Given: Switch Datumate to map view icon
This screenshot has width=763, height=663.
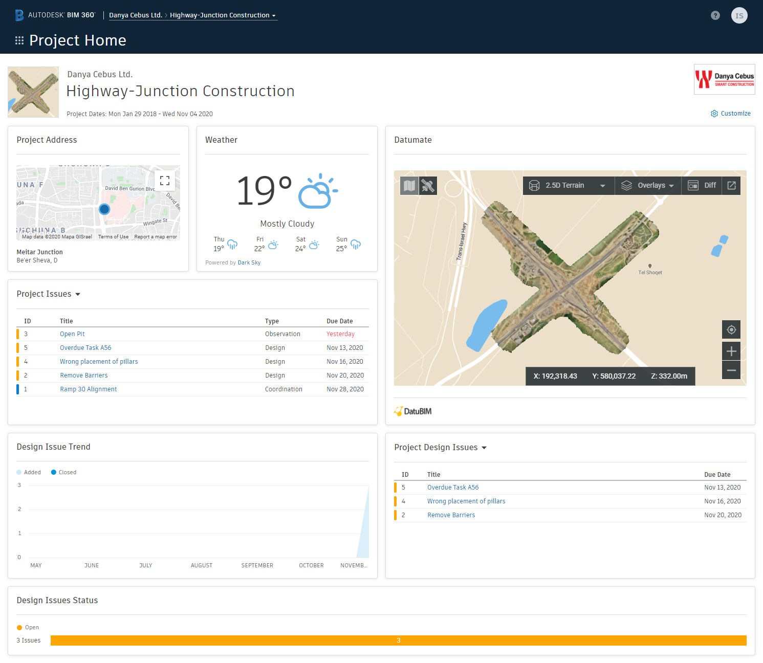Looking at the screenshot, I should (x=409, y=186).
